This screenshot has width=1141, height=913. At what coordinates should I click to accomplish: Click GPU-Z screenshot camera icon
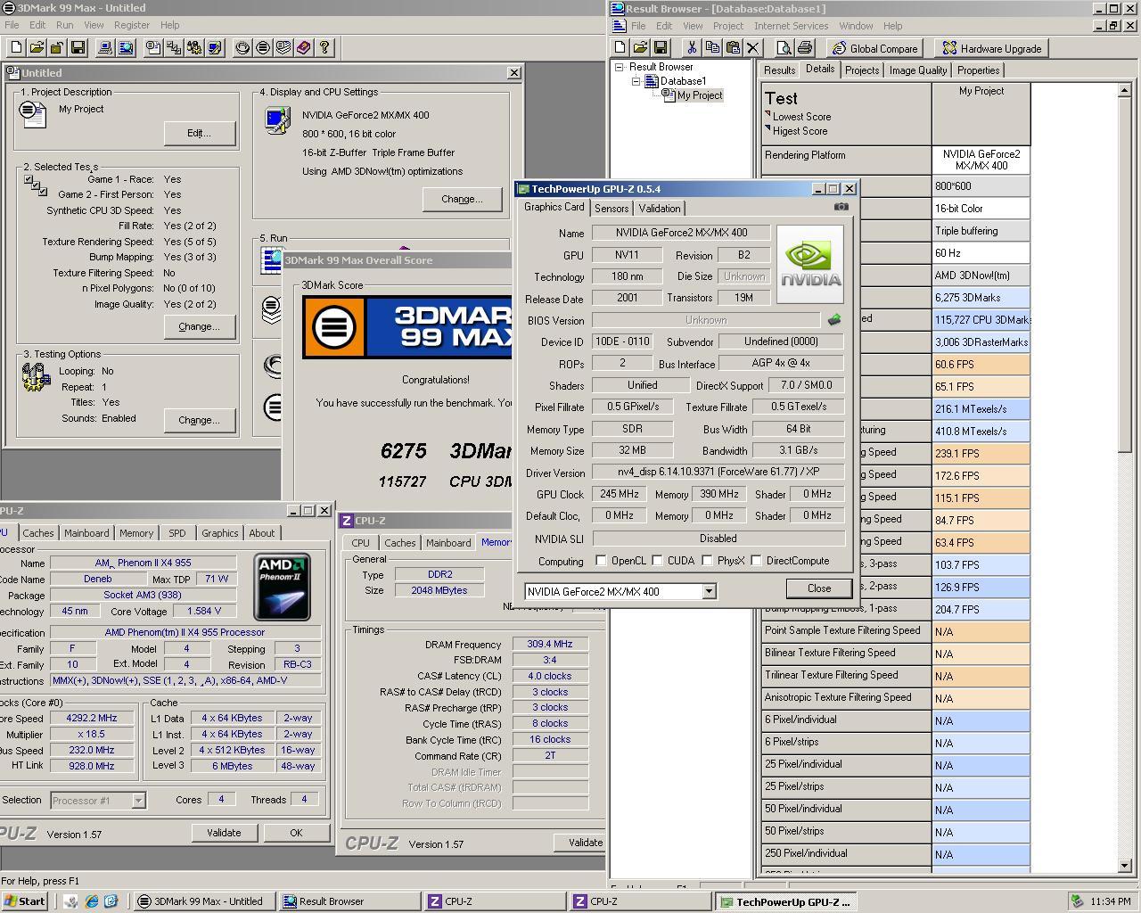pyautogui.click(x=841, y=207)
